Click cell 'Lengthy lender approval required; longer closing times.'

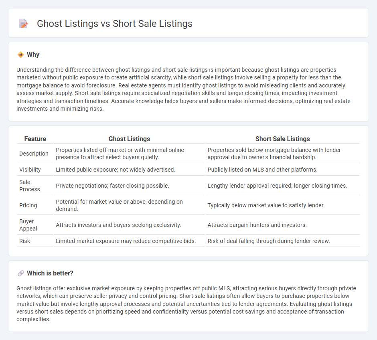pos(282,186)
